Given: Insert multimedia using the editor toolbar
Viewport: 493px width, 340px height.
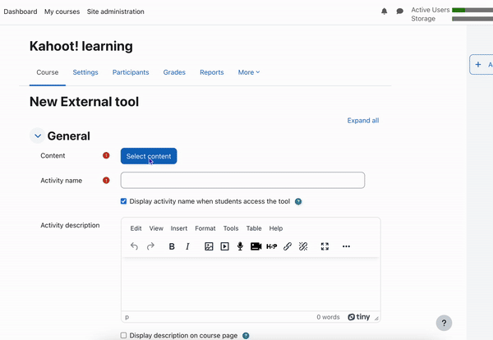Looking at the screenshot, I should 224,246.
